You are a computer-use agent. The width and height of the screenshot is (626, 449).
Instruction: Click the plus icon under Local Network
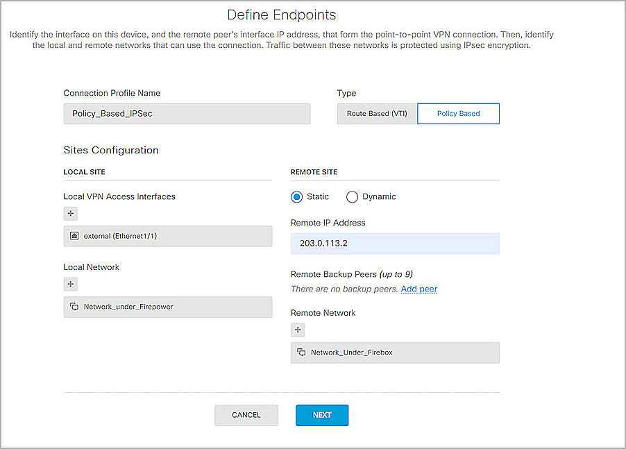tap(70, 284)
